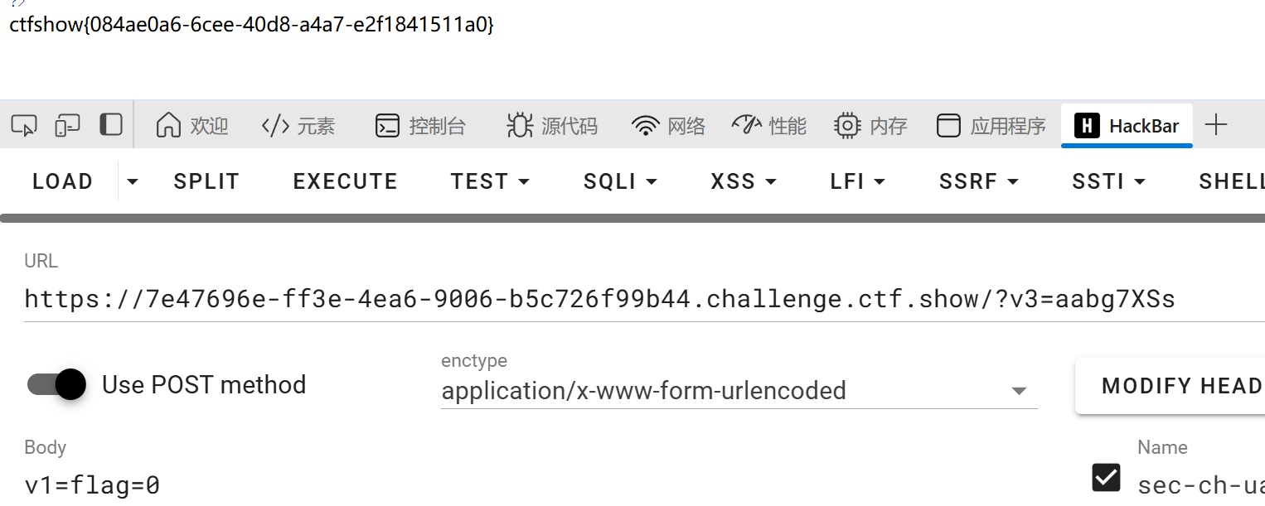Switch to the Application (应用程序) tab

[x=991, y=126]
